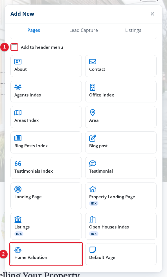
Task: Click the Landing Page target icon
Action: pos(18,189)
